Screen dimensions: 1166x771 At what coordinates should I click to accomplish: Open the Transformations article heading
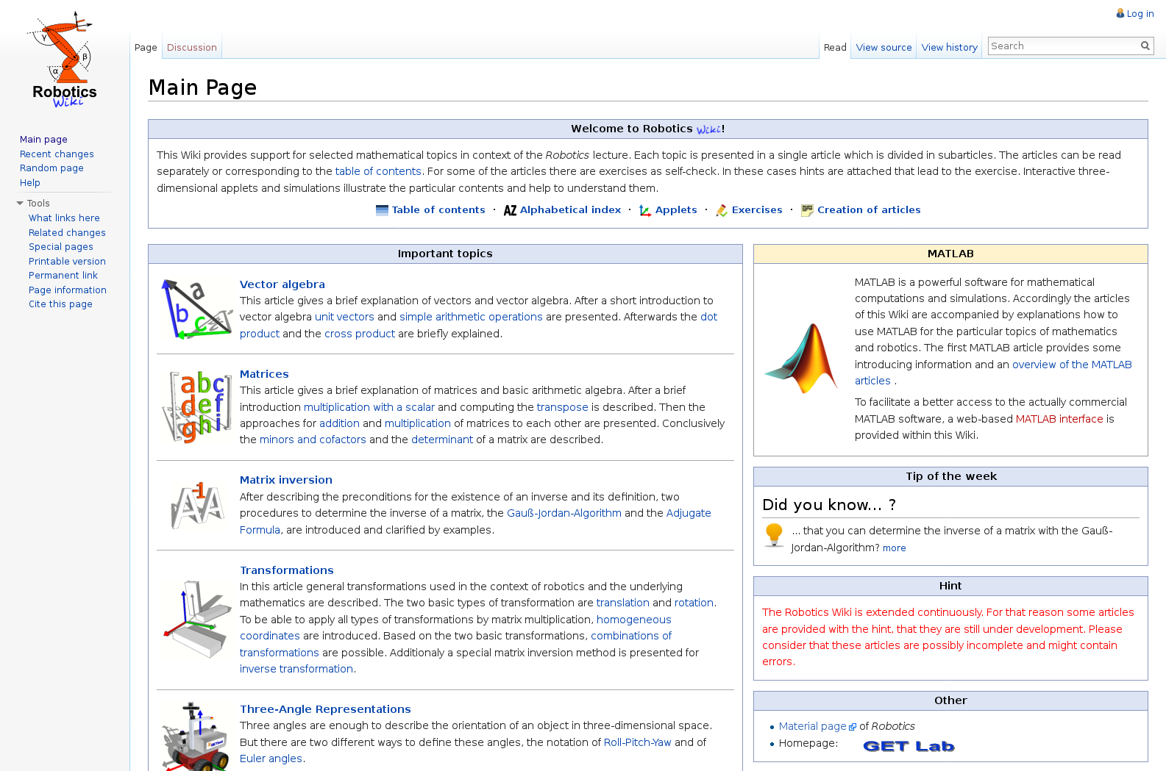pyautogui.click(x=287, y=570)
